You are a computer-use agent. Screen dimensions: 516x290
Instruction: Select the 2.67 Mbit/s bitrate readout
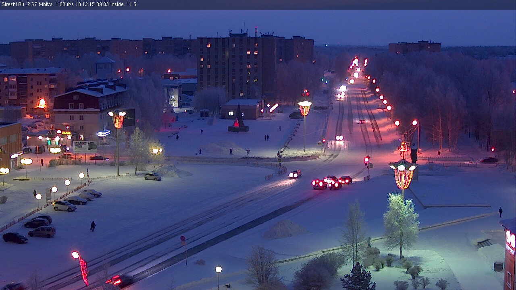pyautogui.click(x=40, y=4)
